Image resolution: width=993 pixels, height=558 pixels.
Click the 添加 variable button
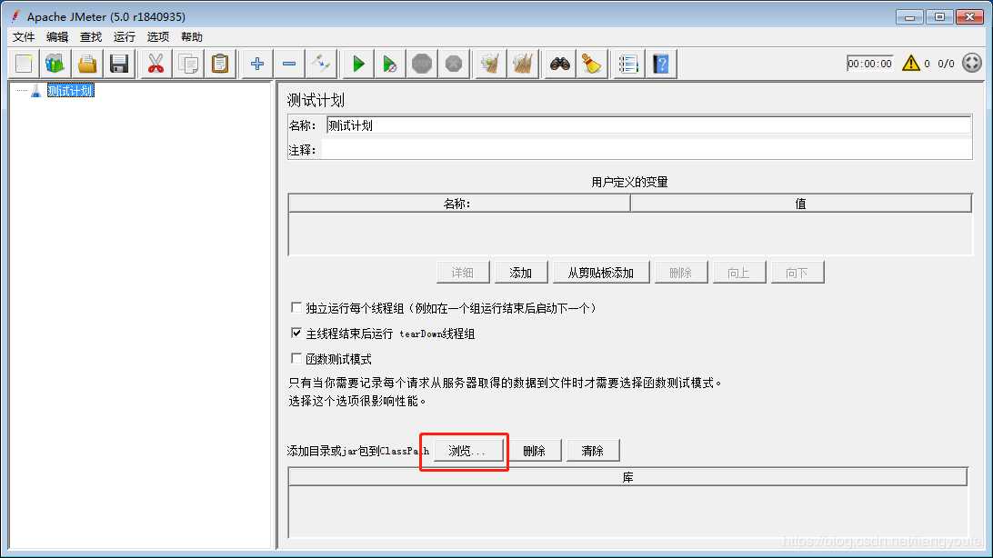[x=520, y=273]
